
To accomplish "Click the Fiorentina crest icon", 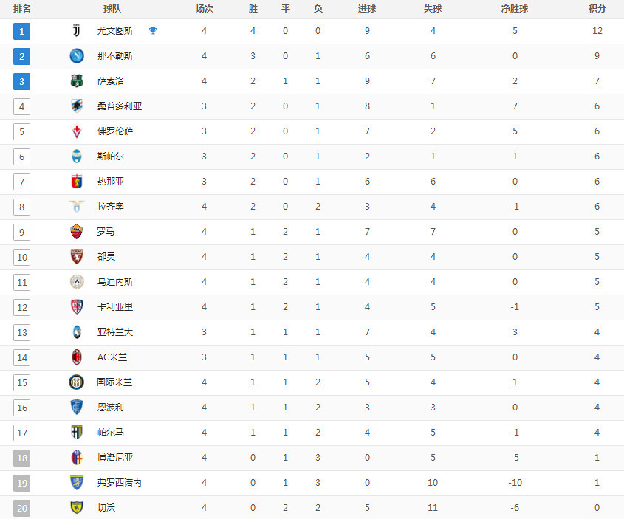I will 77,131.
